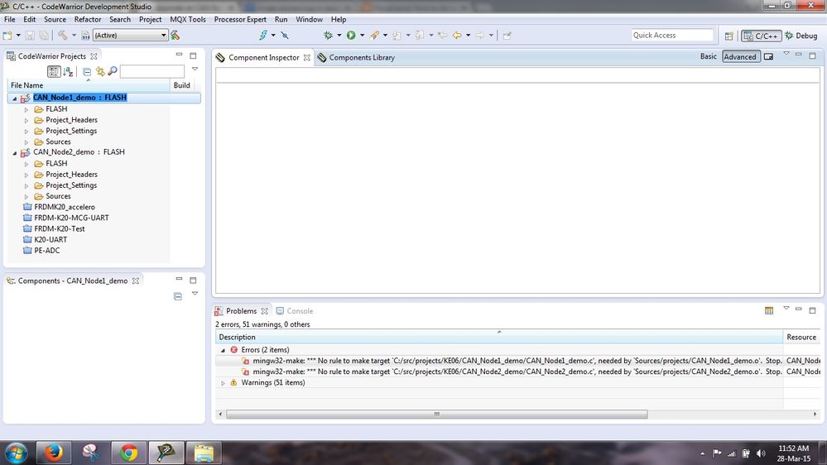This screenshot has height=465, width=827.
Task: Open the Debug bug dropdown arrow
Action: coord(339,36)
